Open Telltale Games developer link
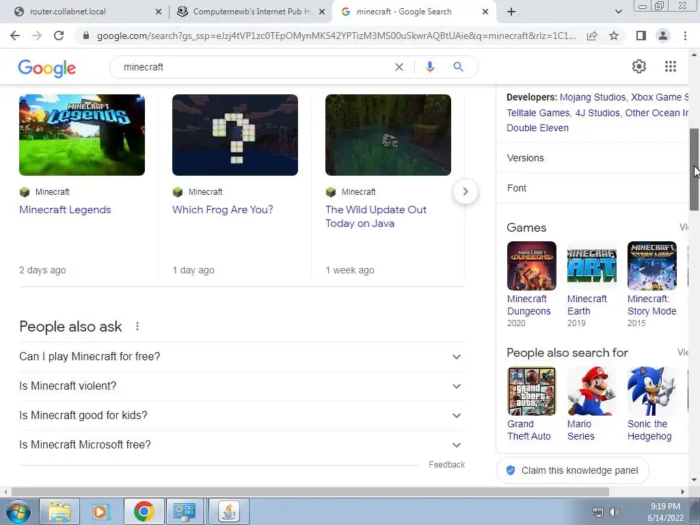 tap(538, 113)
